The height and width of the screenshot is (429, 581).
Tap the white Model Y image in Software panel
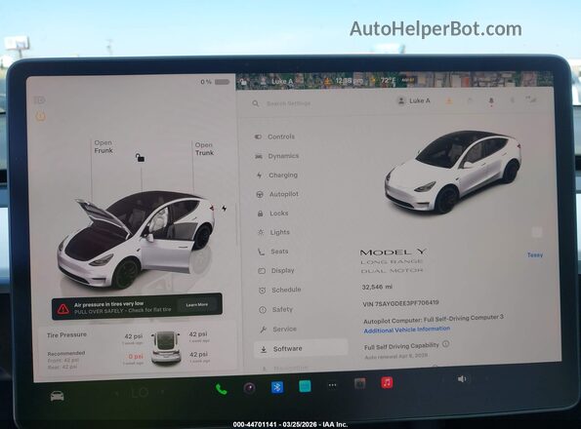coord(453,172)
